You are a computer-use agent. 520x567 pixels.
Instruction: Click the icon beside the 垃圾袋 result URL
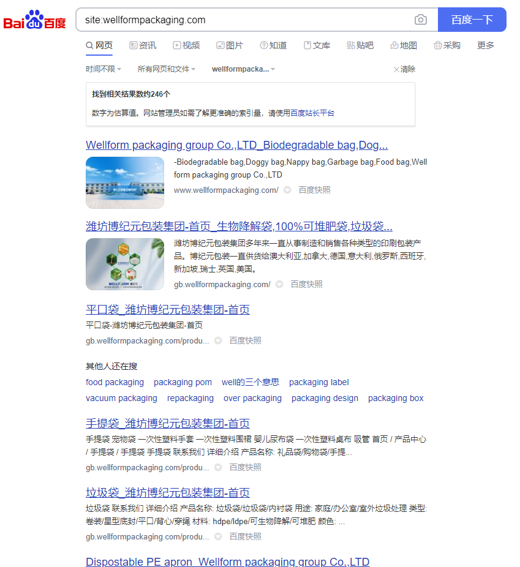(x=218, y=536)
